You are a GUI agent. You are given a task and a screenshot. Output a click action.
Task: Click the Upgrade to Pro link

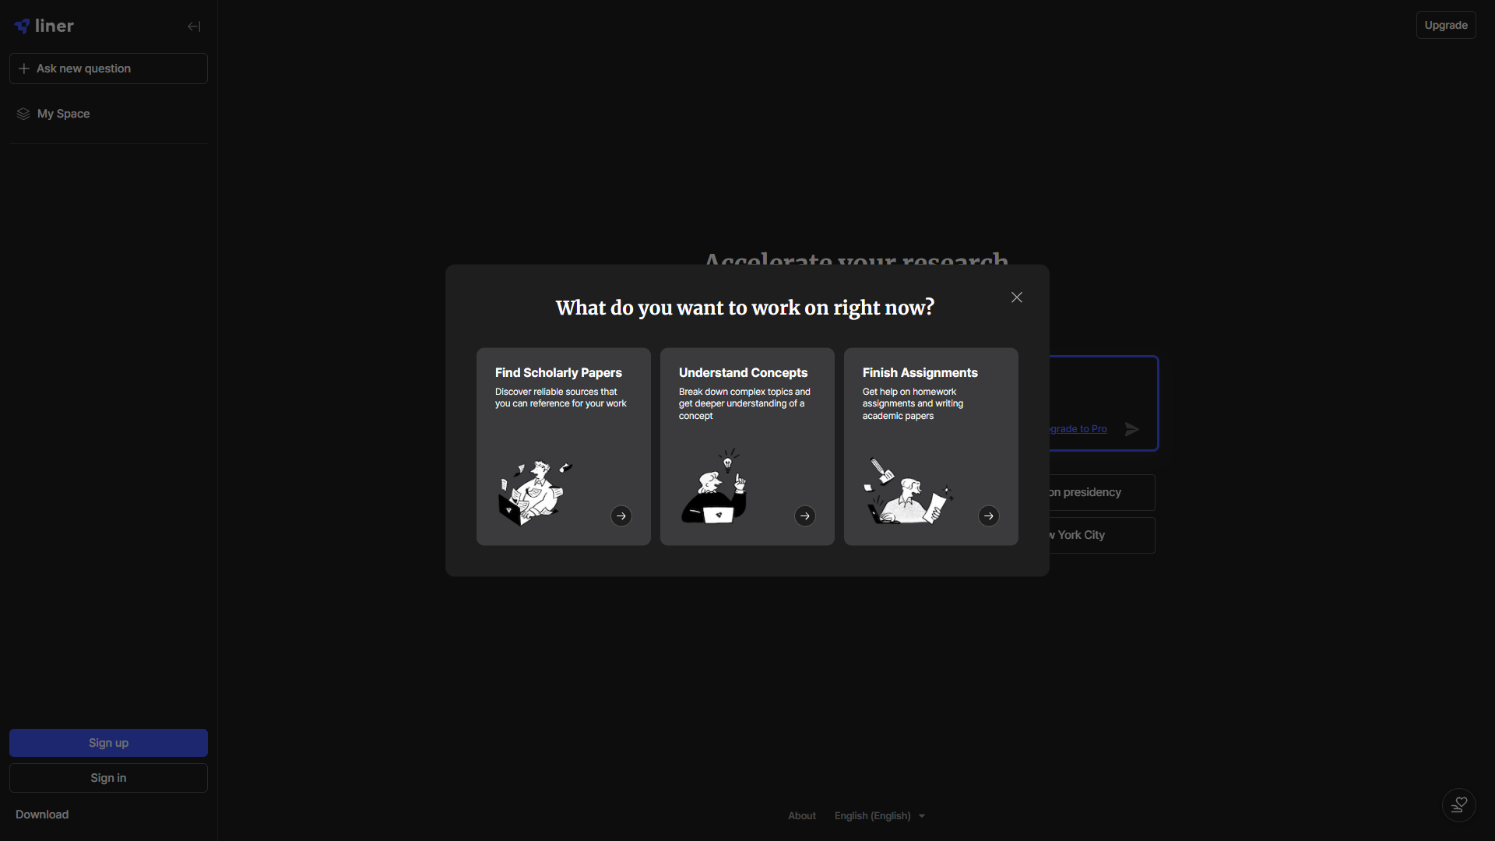point(1078,429)
